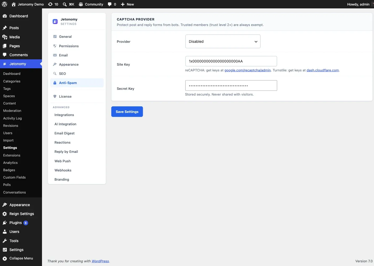Click the Anti-Spam lock icon
This screenshot has height=266, width=374.
click(55, 83)
